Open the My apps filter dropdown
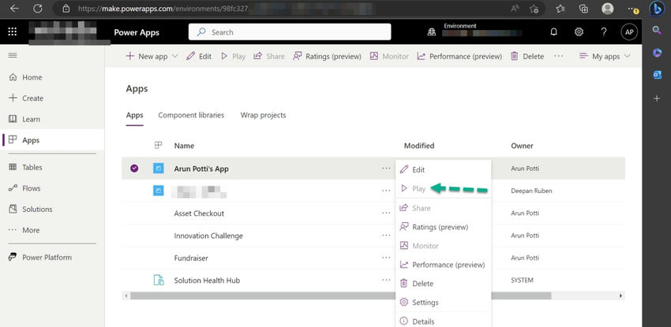The height and width of the screenshot is (327, 671). (605, 57)
